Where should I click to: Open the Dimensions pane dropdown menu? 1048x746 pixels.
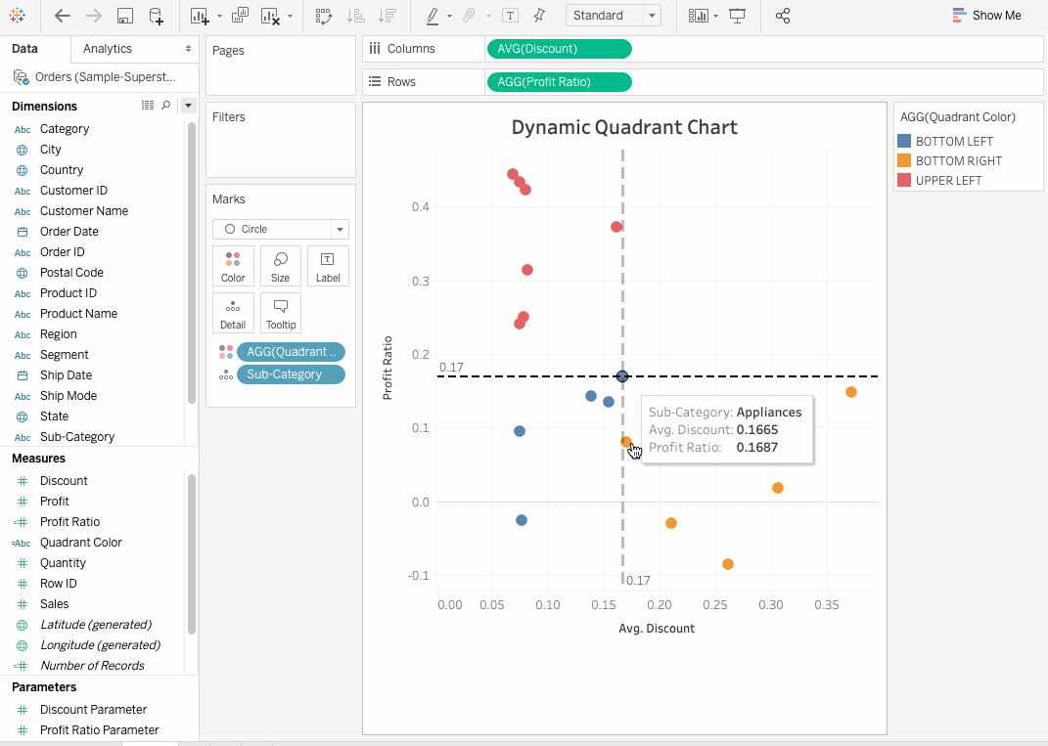pos(189,106)
